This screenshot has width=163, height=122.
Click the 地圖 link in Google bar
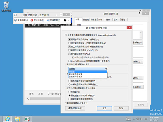click(x=46, y=25)
